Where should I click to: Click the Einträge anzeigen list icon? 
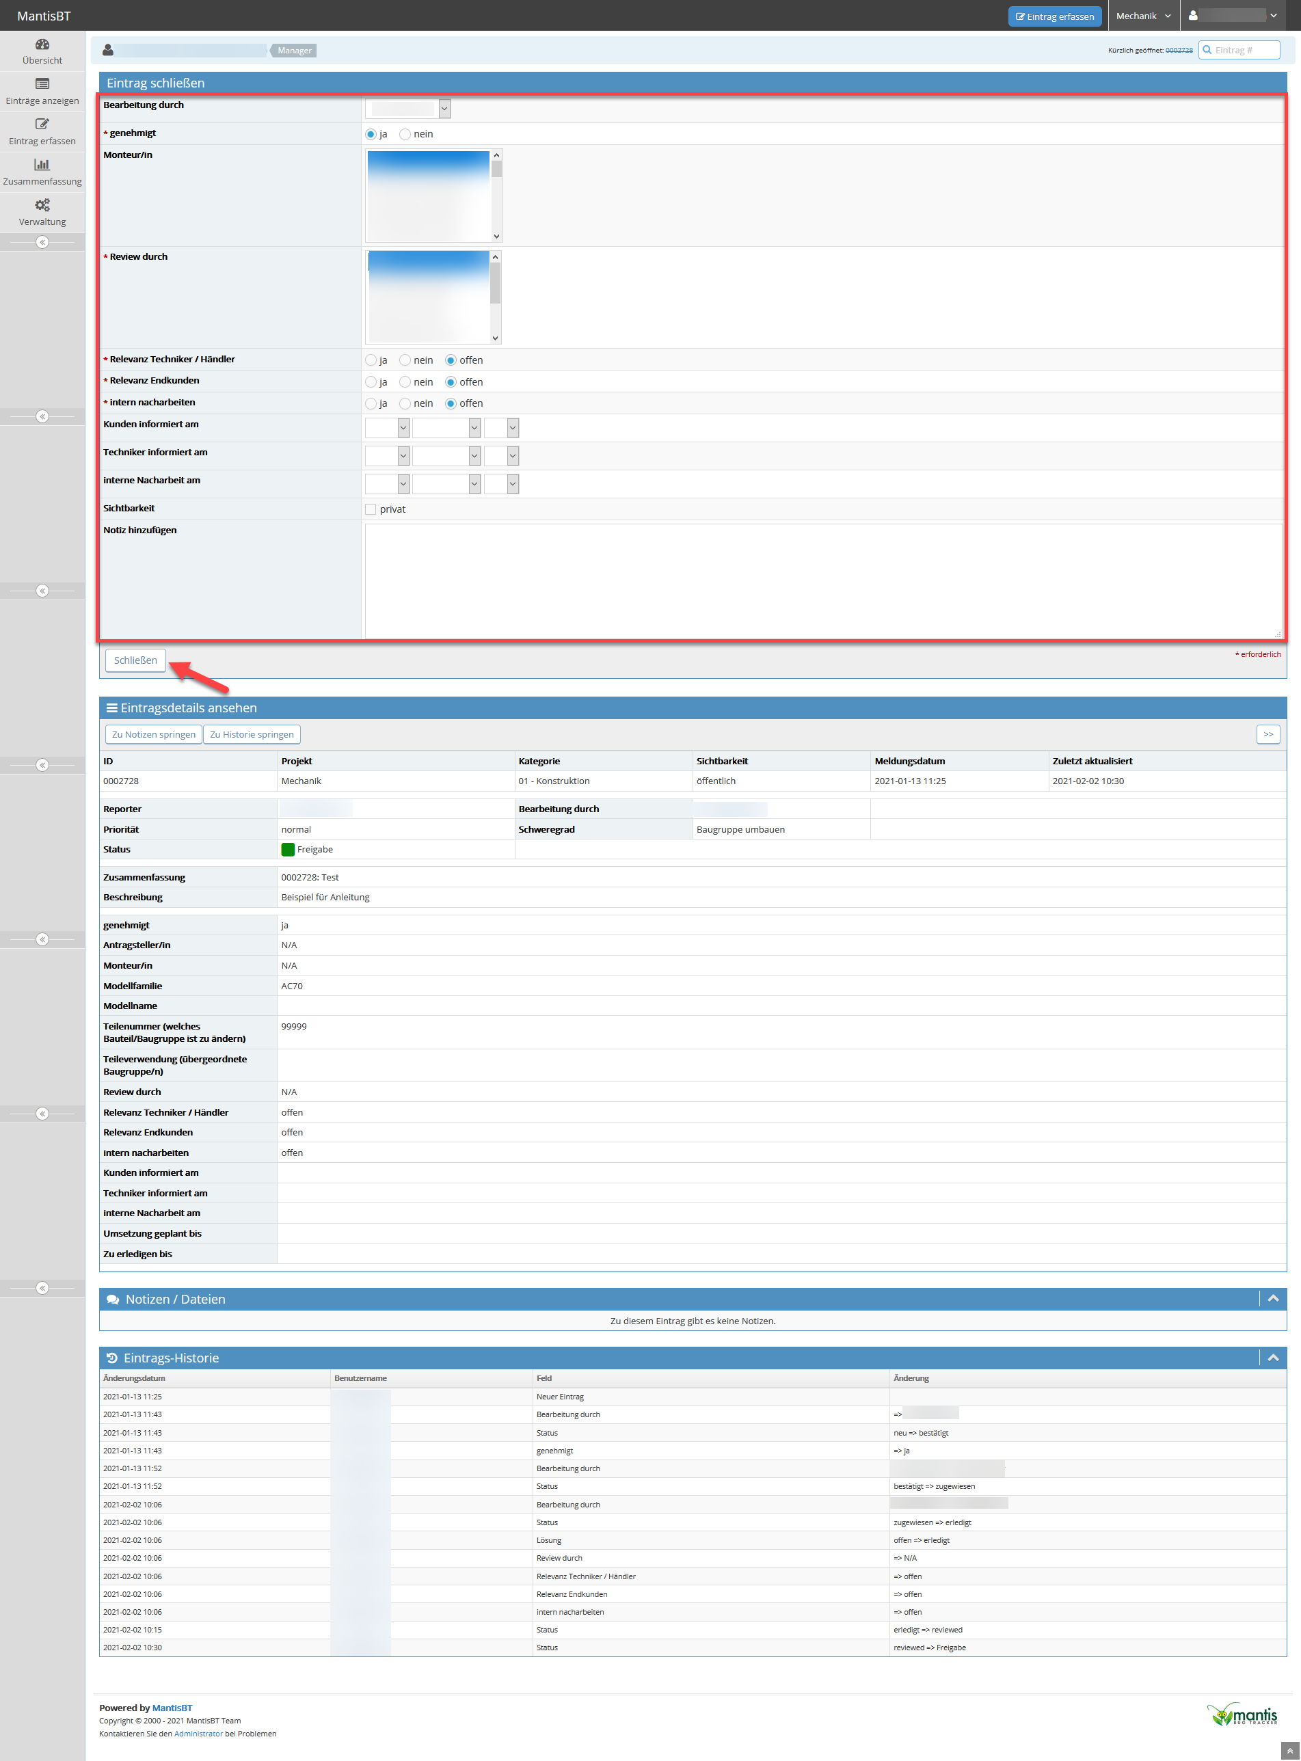[42, 84]
